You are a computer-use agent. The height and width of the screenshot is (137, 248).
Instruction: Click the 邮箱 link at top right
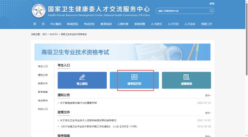pos(212,3)
